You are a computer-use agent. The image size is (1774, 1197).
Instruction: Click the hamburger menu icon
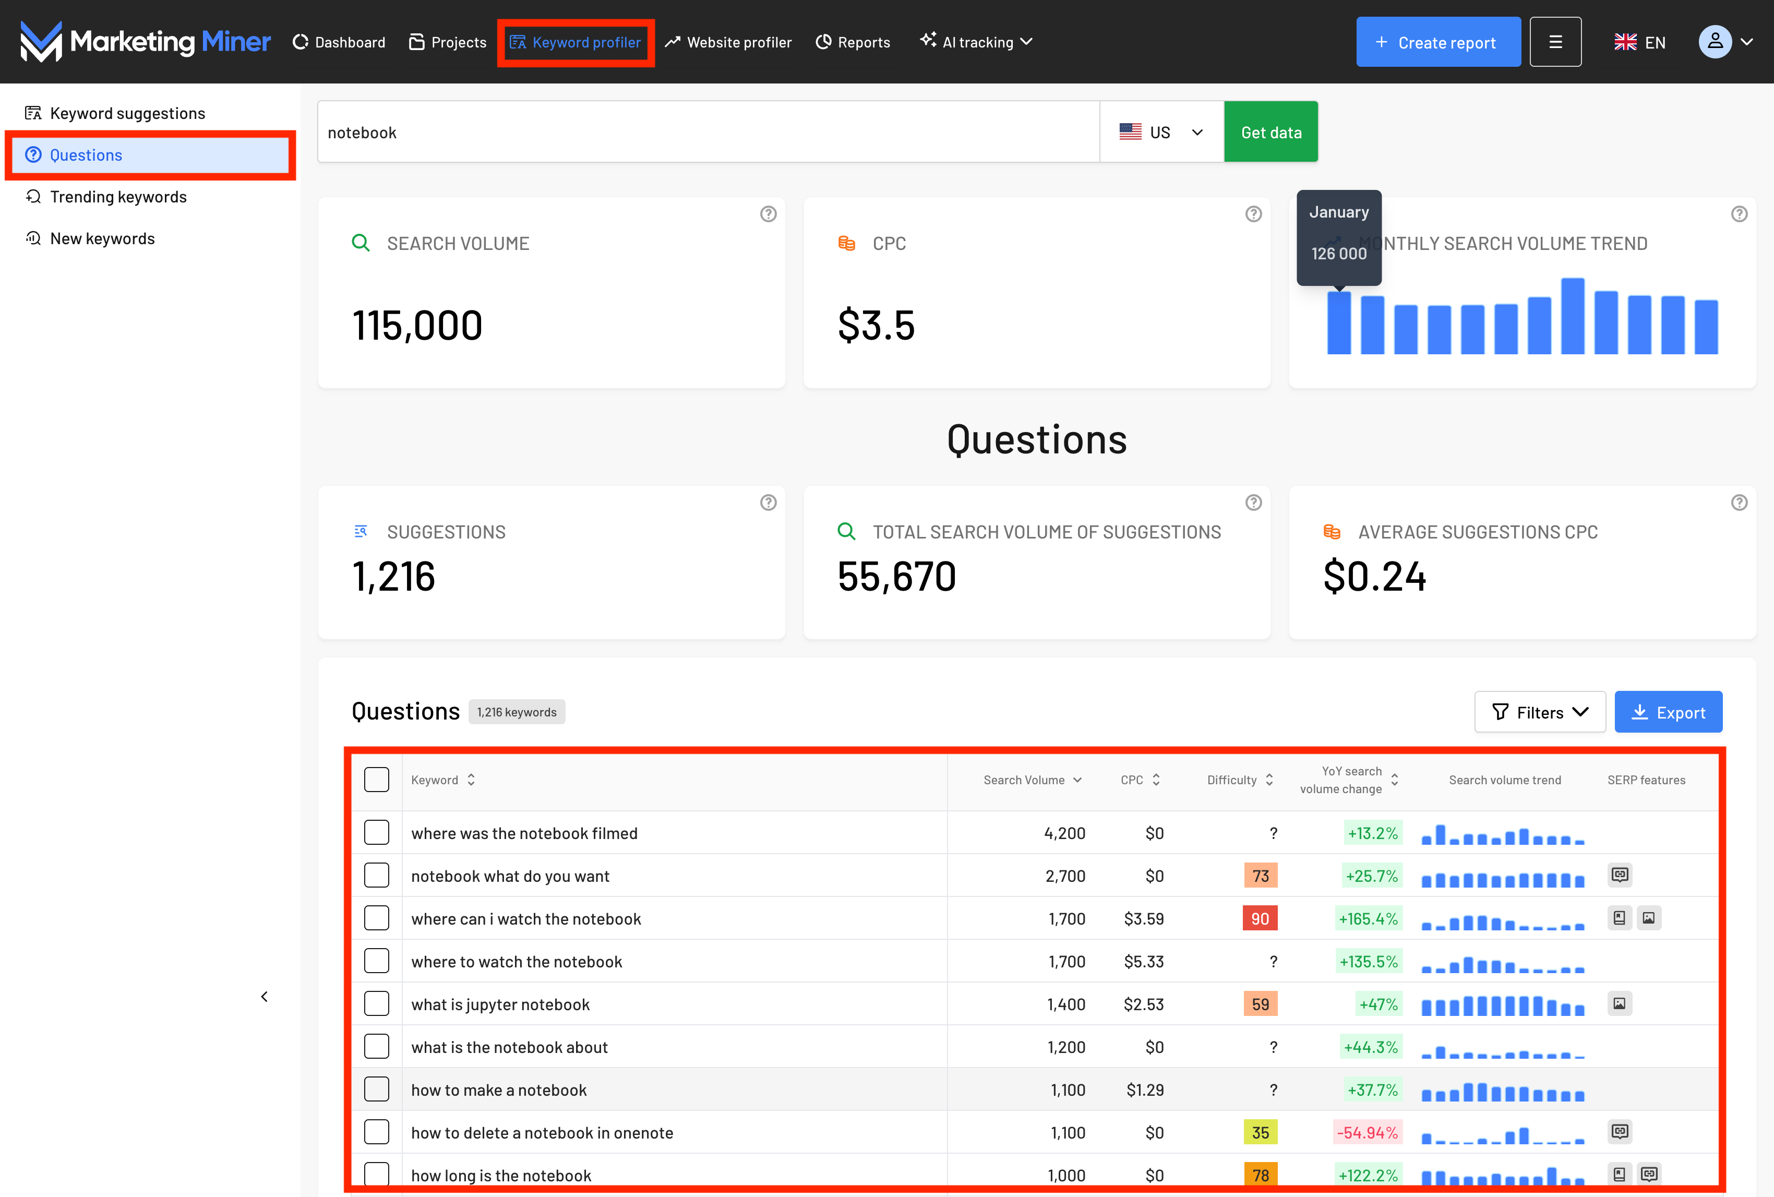1555,42
